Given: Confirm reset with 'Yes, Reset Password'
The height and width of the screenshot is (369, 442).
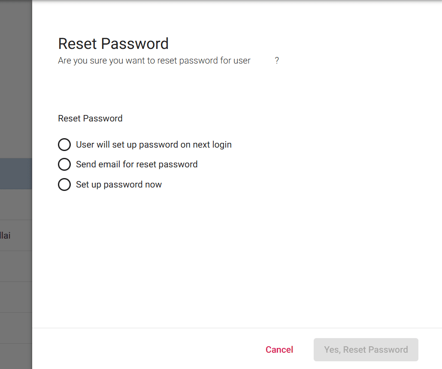Looking at the screenshot, I should 366,350.
